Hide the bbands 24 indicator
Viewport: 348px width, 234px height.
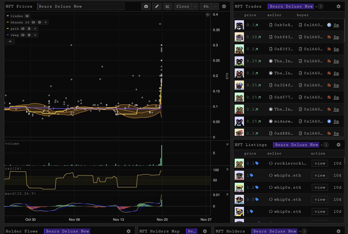point(33,22)
